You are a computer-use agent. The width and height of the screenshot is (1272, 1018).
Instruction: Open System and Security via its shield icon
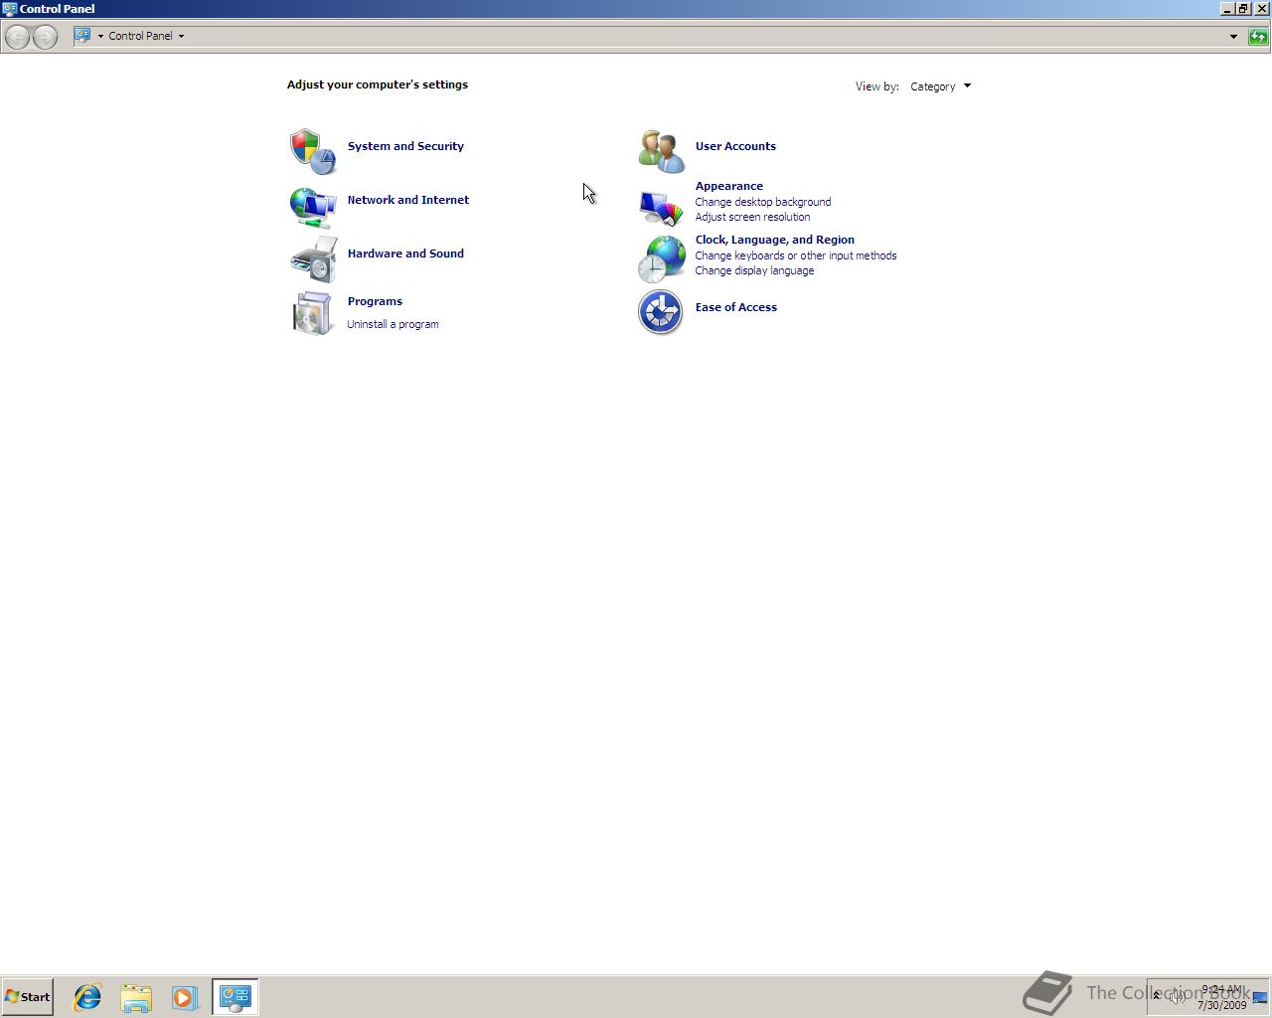312,151
